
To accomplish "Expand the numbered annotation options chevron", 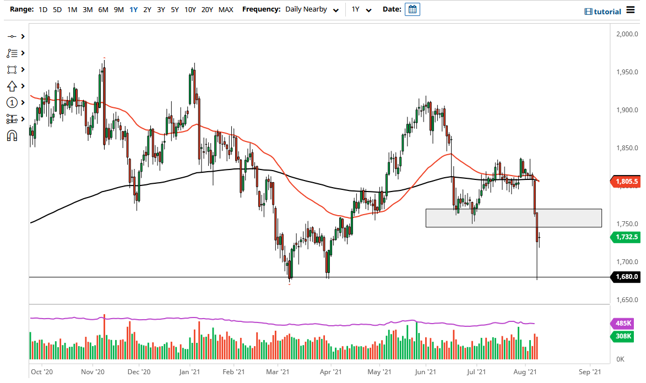I will pyautogui.click(x=23, y=102).
